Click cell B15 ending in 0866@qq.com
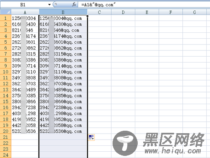The image size is (210, 158). (x=63, y=101)
